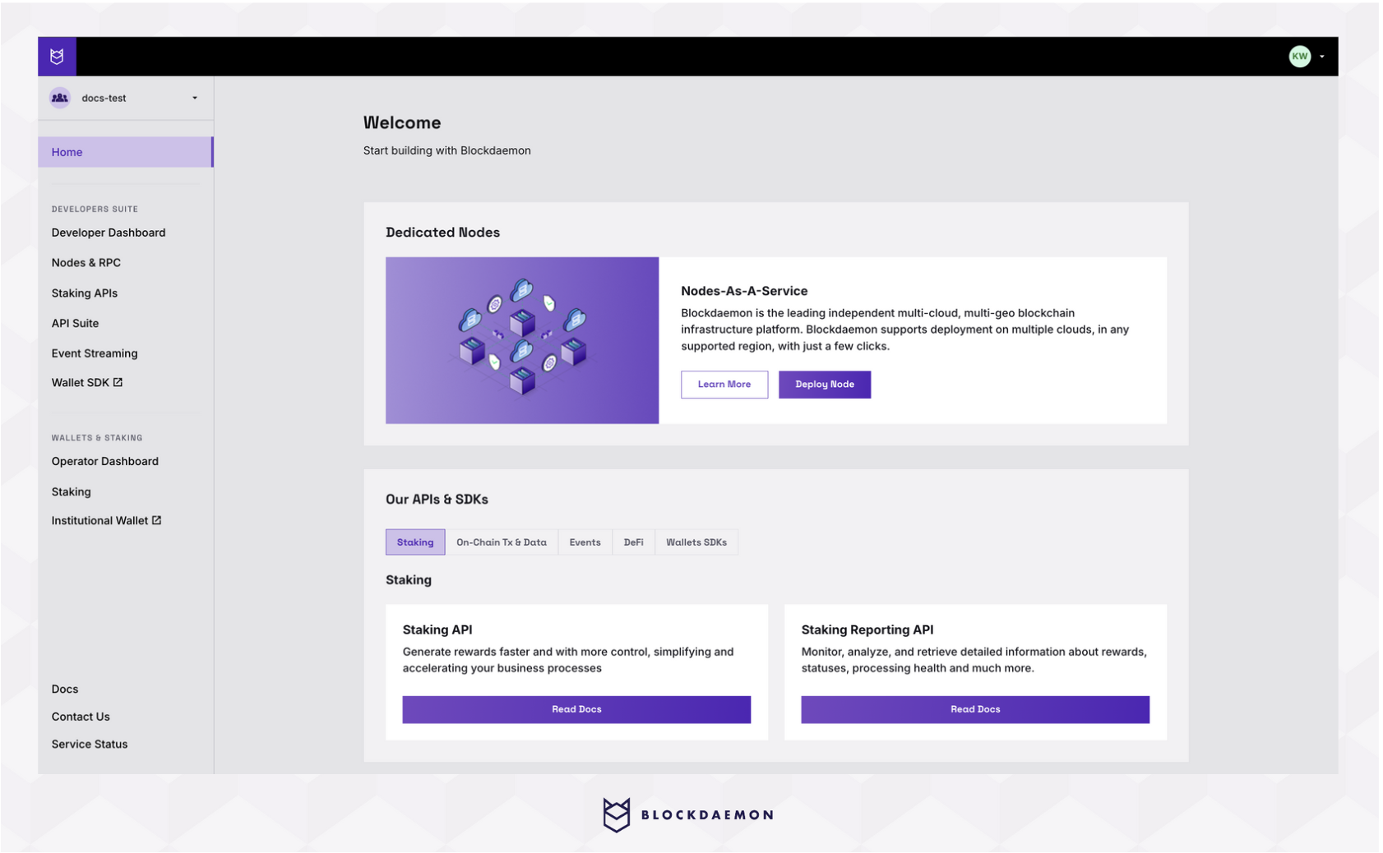Open Staking APIs in sidebar
1383x853 pixels.
tap(85, 293)
